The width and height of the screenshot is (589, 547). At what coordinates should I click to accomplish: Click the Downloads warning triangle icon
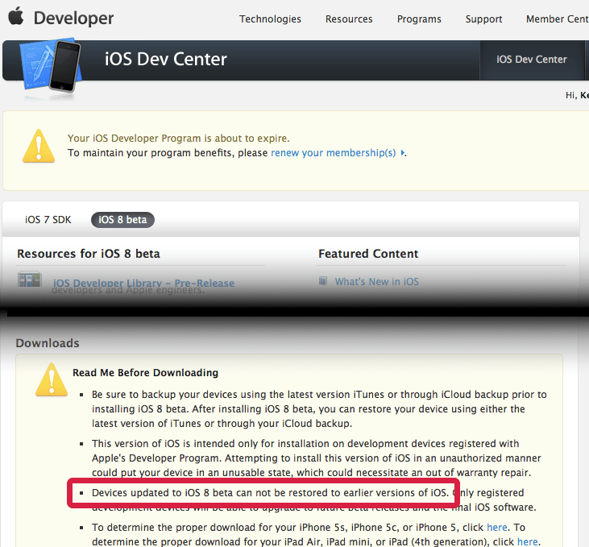(x=52, y=379)
